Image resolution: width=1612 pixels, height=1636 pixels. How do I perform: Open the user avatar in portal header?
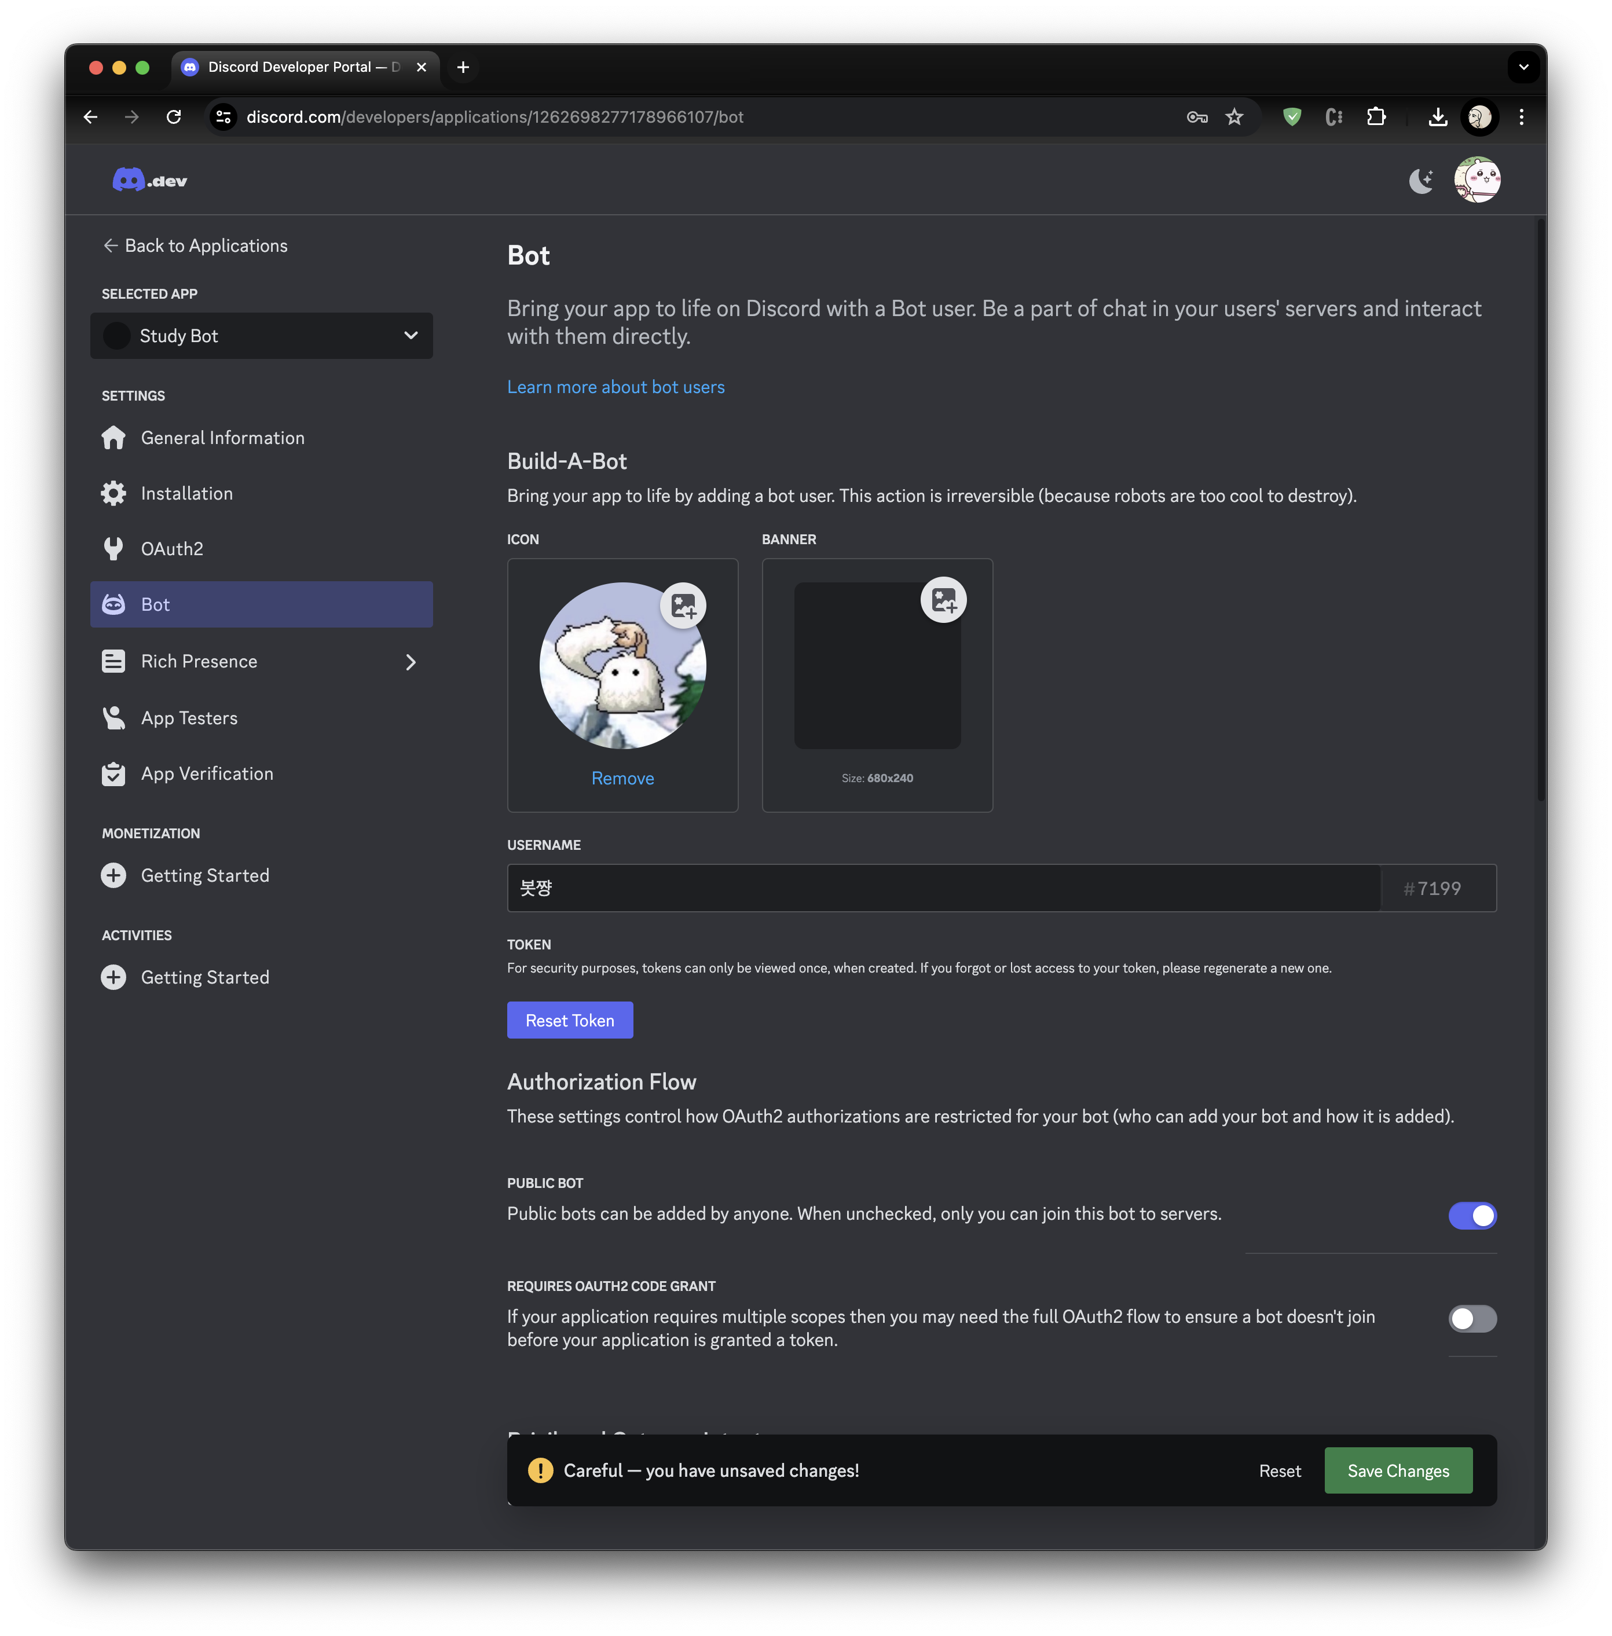coord(1478,179)
